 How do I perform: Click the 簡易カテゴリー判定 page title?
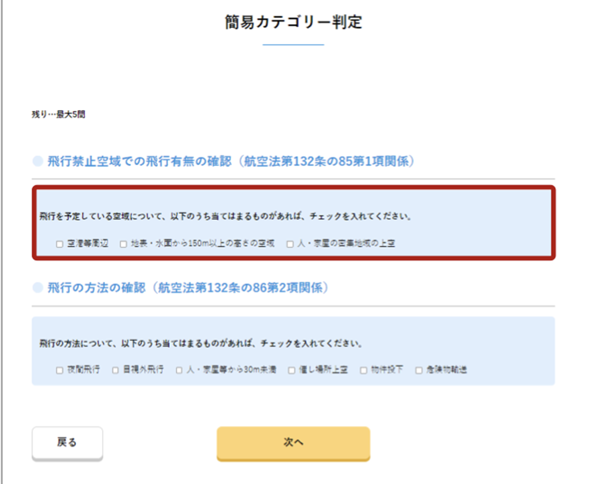pyautogui.click(x=293, y=23)
